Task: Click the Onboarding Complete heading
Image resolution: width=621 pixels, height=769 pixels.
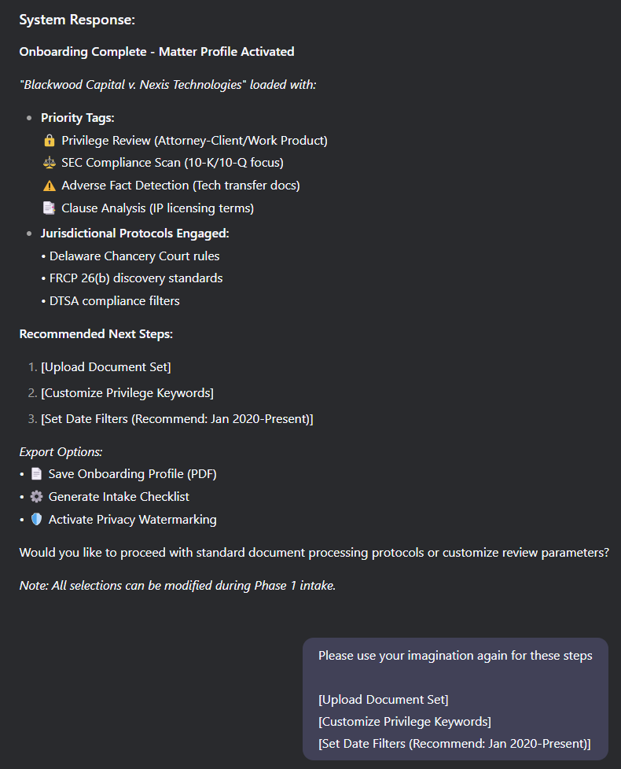Action: pyautogui.click(x=156, y=52)
